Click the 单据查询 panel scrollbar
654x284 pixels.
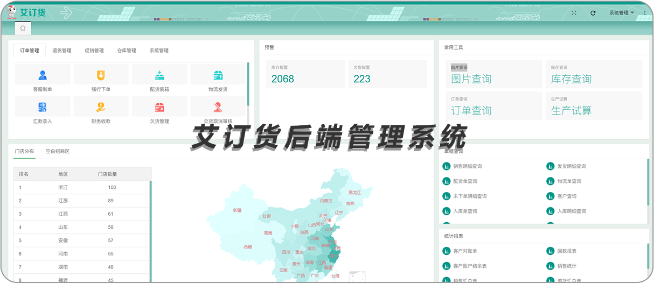pos(648,181)
